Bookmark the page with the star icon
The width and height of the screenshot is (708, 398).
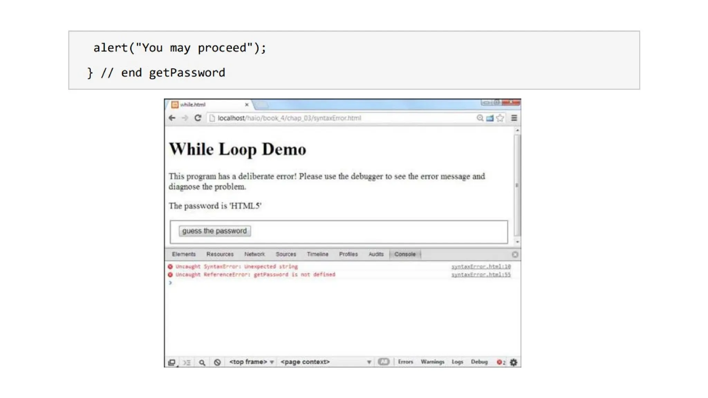pyautogui.click(x=500, y=118)
